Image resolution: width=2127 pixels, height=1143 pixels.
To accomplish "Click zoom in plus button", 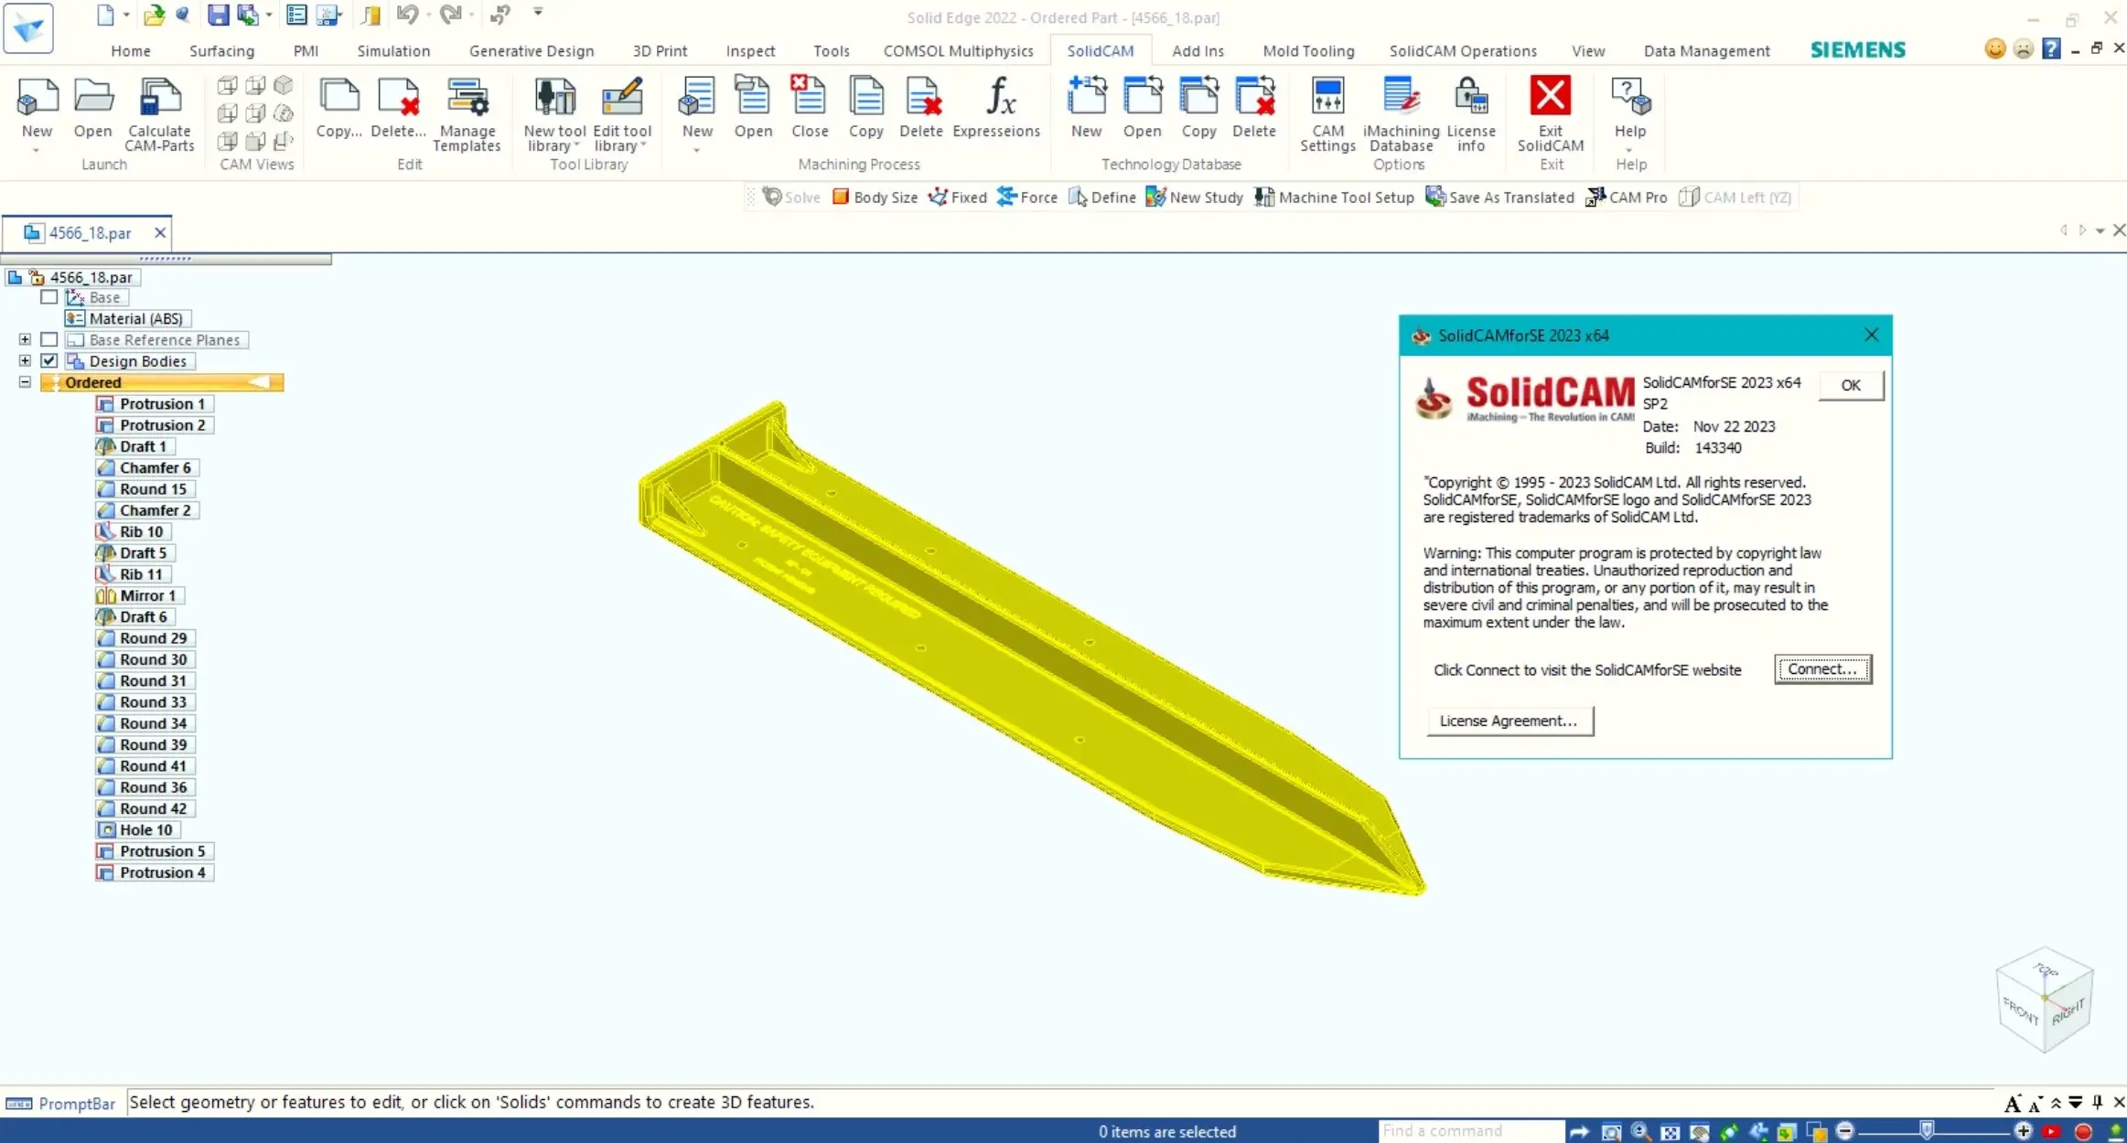I will tap(2024, 1131).
